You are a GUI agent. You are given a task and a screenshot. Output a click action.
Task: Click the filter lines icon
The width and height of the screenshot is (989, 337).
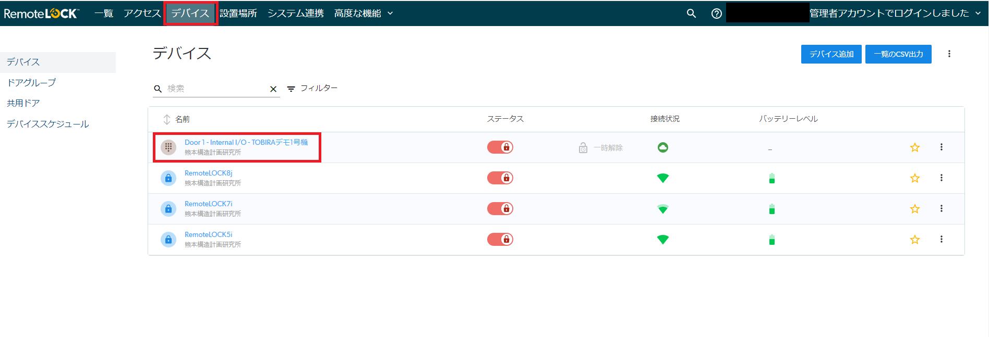(291, 89)
